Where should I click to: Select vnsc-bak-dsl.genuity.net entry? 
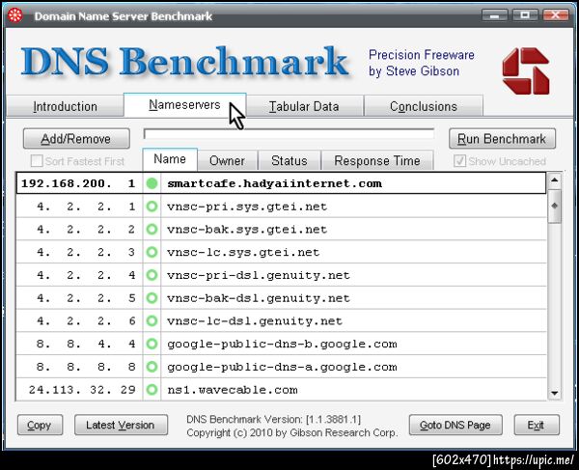pyautogui.click(x=281, y=298)
